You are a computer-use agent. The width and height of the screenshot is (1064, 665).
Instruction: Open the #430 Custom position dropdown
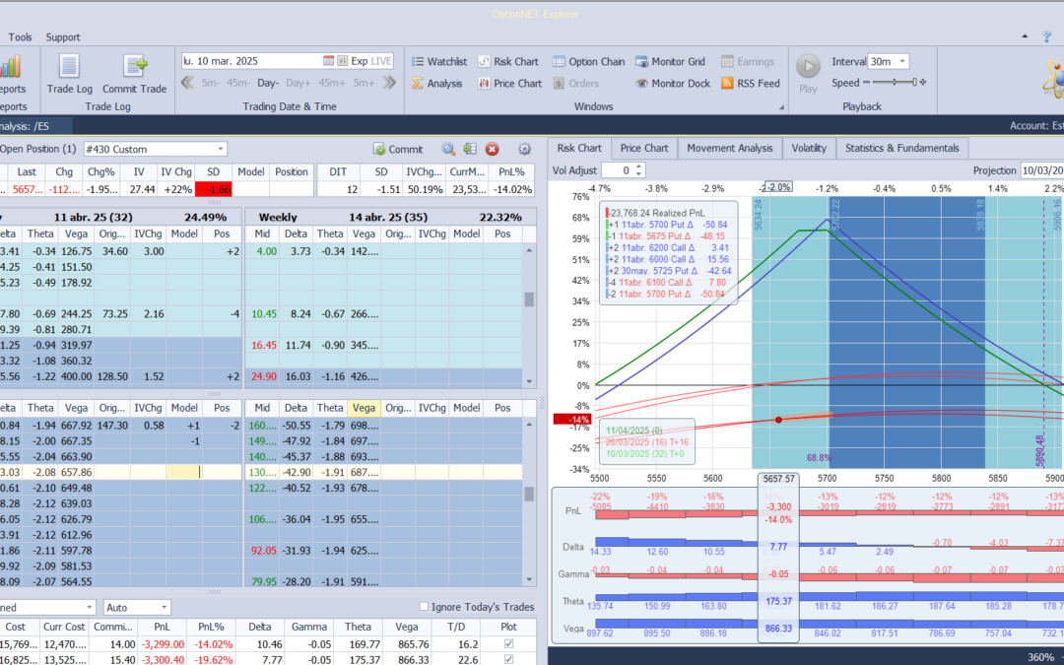(x=221, y=150)
